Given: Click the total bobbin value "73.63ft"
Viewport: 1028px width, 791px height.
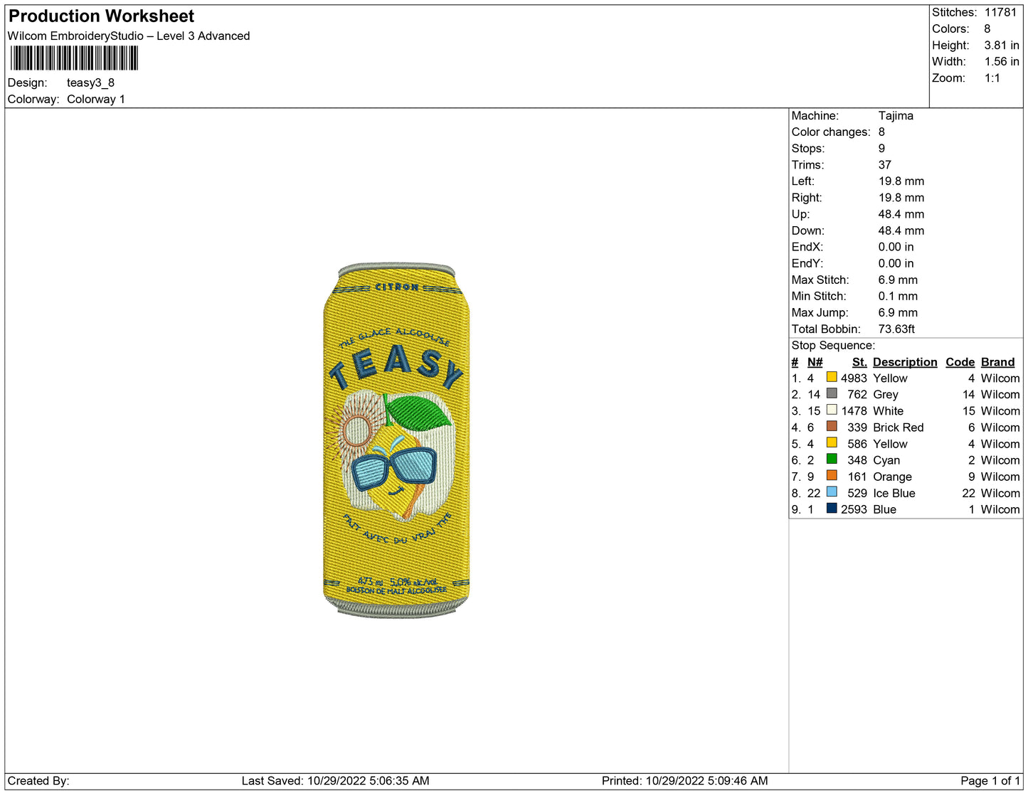Looking at the screenshot, I should [x=896, y=329].
